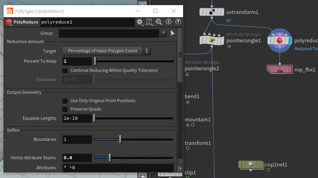Viewport: 318px width, 178px height.
Task: Toggle the Preserve Quads checkbox
Action: [65, 109]
